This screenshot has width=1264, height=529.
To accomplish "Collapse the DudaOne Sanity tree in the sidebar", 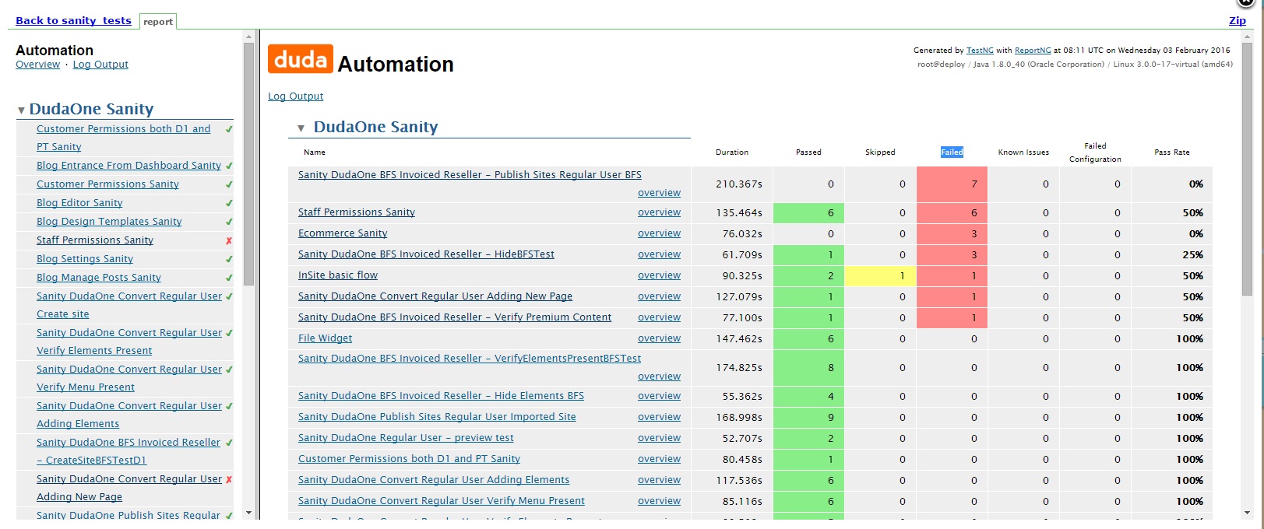I will [21, 110].
